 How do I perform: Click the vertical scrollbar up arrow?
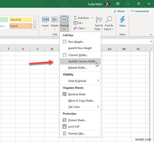(x=152, y=49)
